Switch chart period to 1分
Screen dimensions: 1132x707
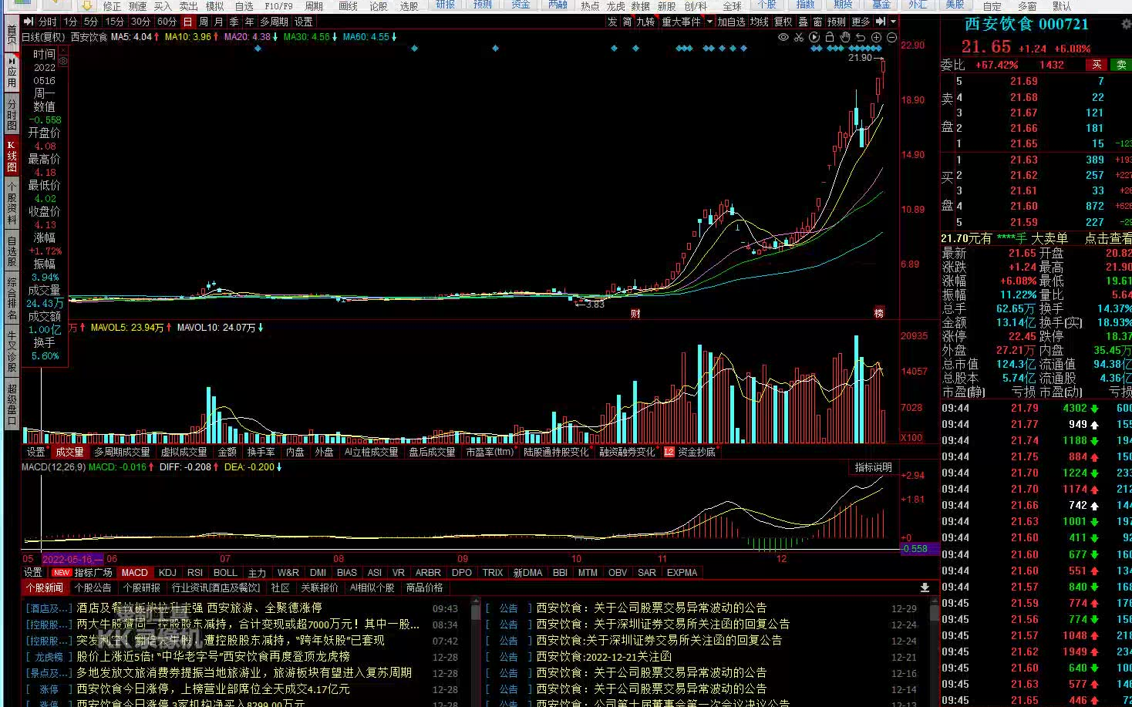click(71, 22)
